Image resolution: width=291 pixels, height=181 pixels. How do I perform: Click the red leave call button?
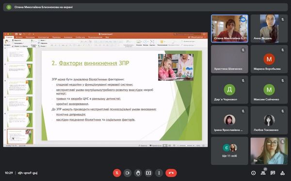[171, 173]
